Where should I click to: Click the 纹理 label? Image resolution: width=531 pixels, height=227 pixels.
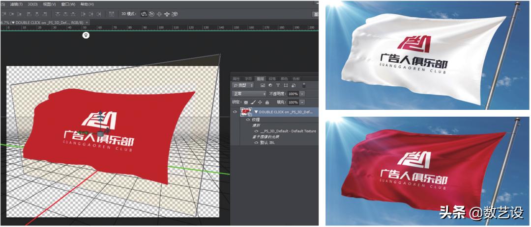[x=256, y=120]
